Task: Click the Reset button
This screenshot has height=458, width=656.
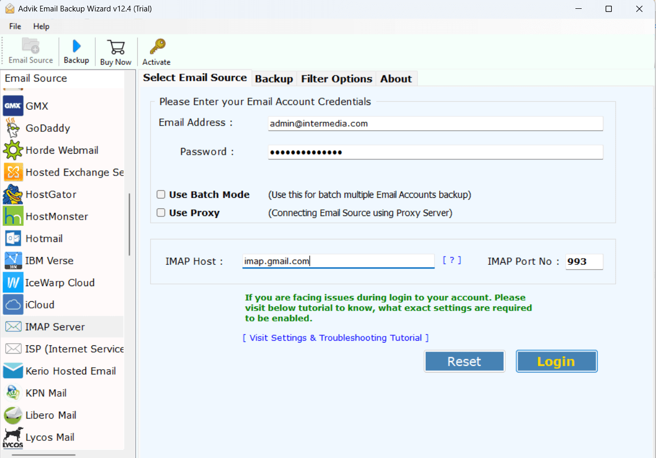Action: [x=464, y=361]
